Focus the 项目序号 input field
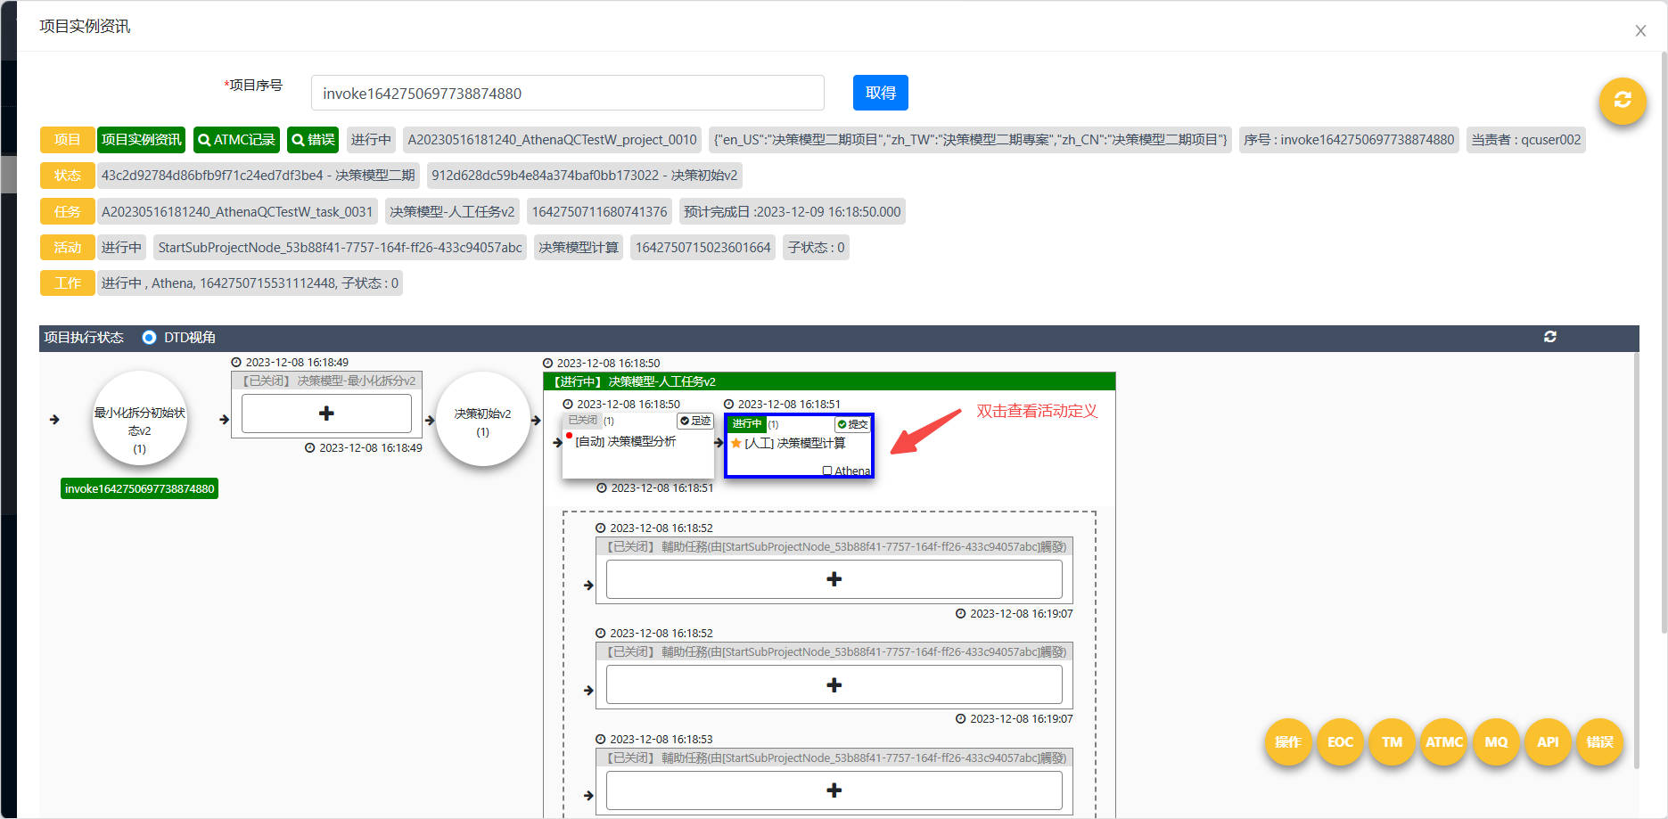Viewport: 1668px width, 819px height. (567, 93)
